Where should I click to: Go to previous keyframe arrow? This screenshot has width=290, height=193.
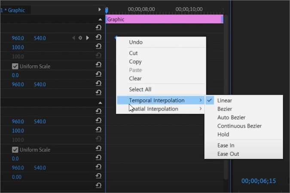[73, 38]
